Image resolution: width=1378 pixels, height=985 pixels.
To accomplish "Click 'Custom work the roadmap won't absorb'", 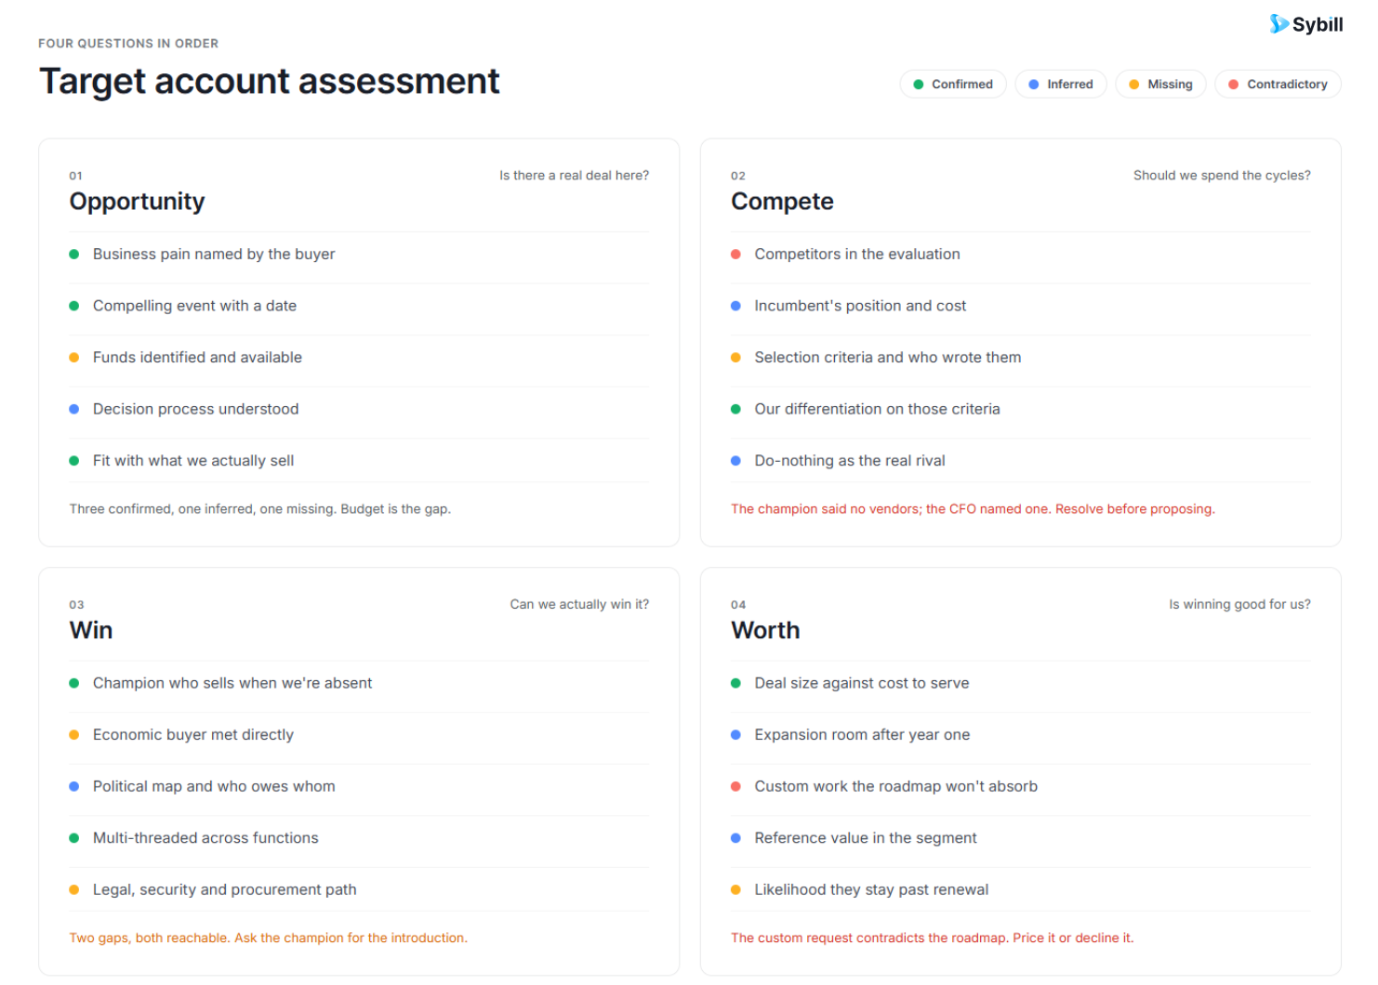I will [x=896, y=786].
